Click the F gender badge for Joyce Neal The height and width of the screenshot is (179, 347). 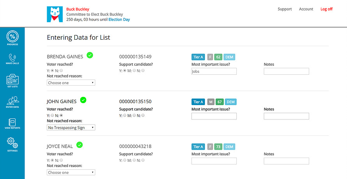[x=210, y=147]
